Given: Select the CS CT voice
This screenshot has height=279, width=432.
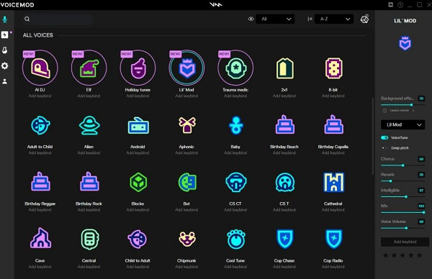Looking at the screenshot, I should [236, 182].
